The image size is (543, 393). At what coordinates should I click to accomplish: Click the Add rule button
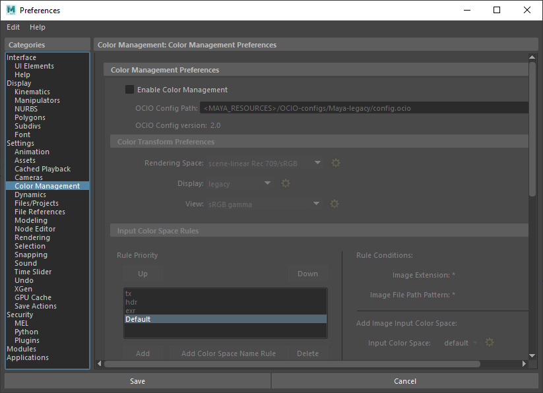[x=143, y=353]
